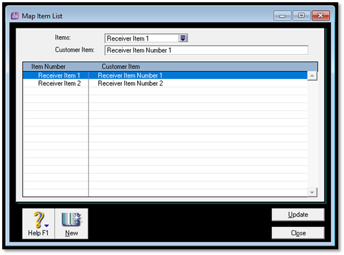Click the list scrollbar up arrow
344x255 pixels.
click(312, 76)
